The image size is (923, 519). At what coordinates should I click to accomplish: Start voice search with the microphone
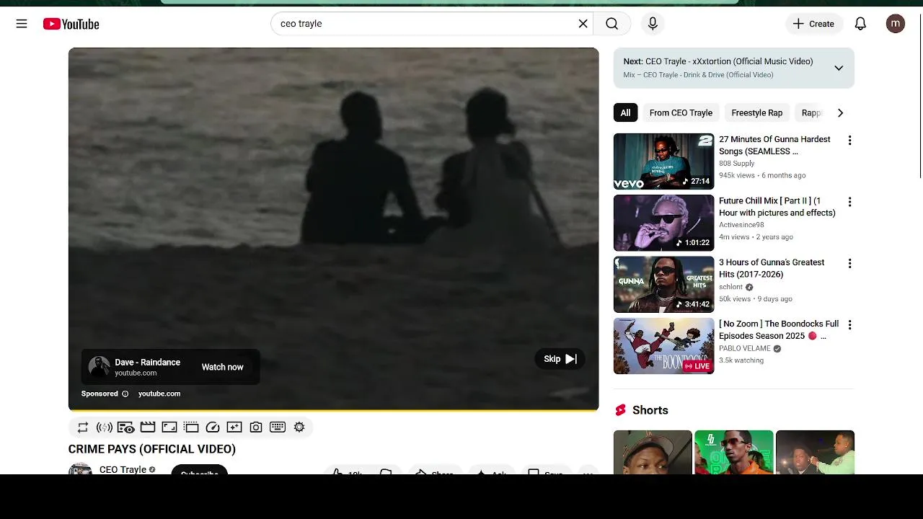653,24
